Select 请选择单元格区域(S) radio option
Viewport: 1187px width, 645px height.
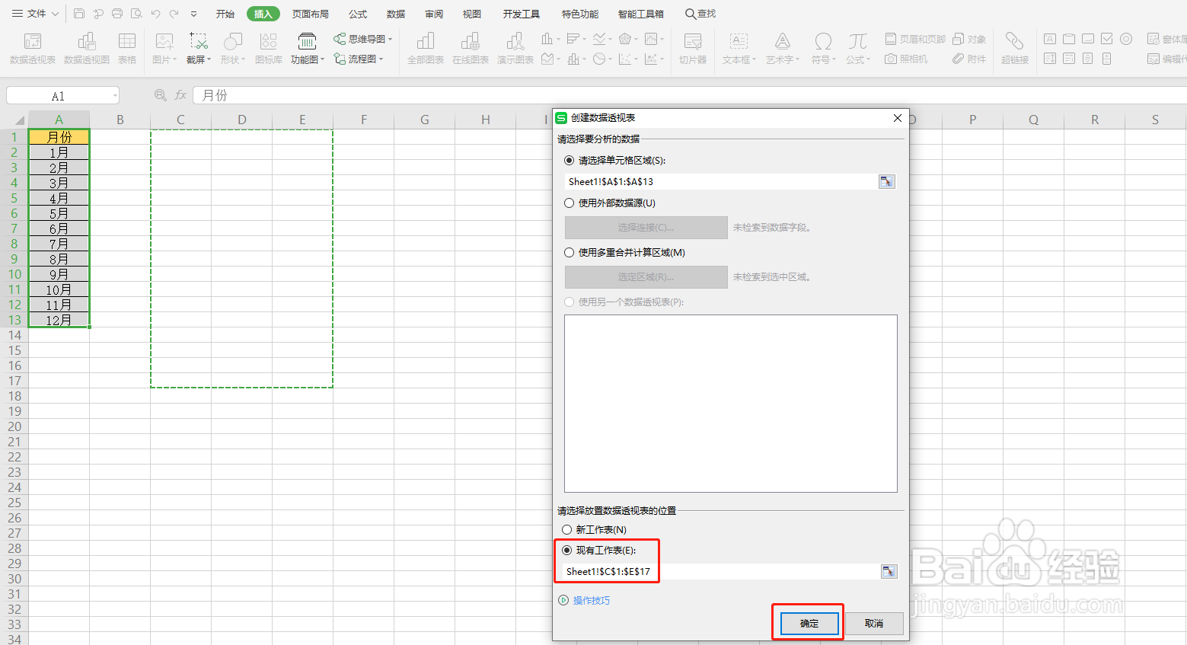click(570, 160)
